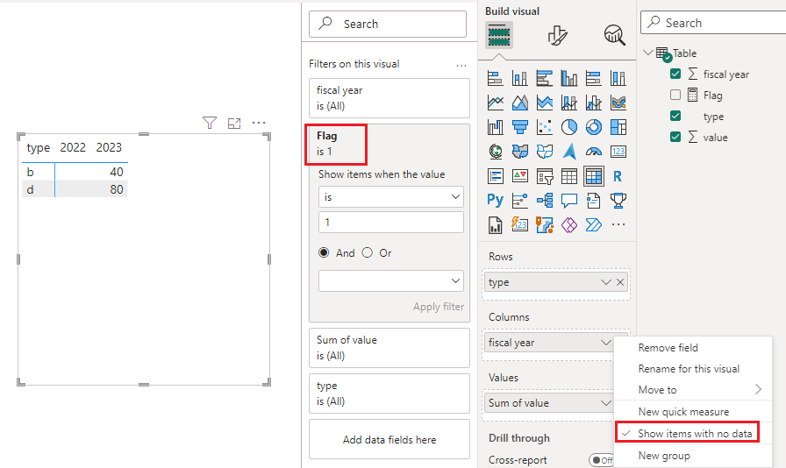Select the Azure map visual
786x468 pixels.
click(569, 152)
